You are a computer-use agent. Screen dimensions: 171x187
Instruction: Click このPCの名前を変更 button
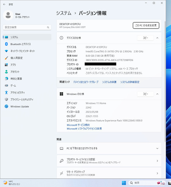click(x=146, y=26)
